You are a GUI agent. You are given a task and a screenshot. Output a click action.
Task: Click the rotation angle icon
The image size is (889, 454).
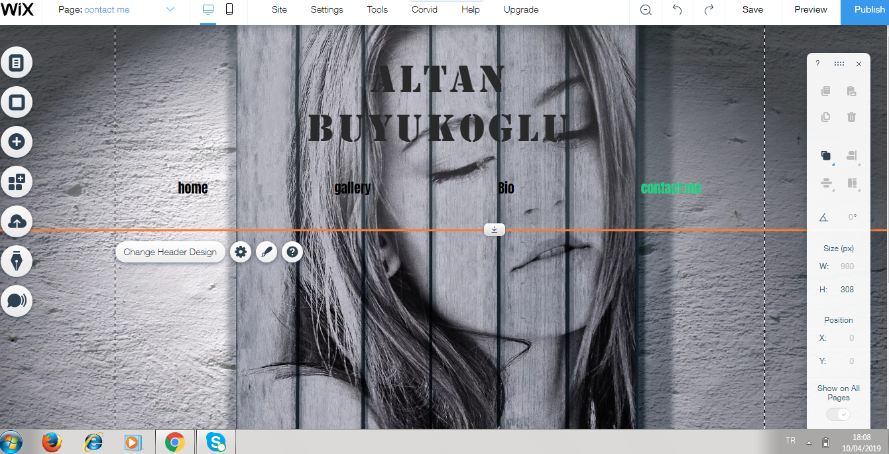tap(824, 217)
